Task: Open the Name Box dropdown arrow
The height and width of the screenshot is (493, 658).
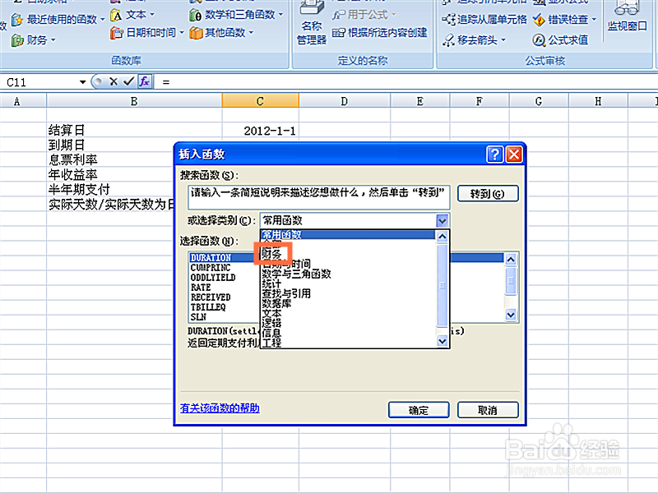Action: coord(81,82)
